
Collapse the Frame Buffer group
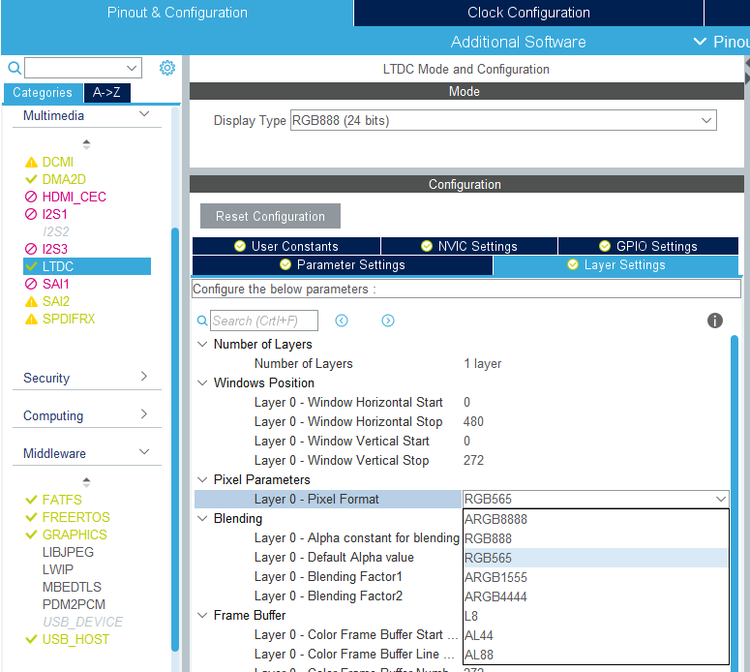[x=203, y=615]
